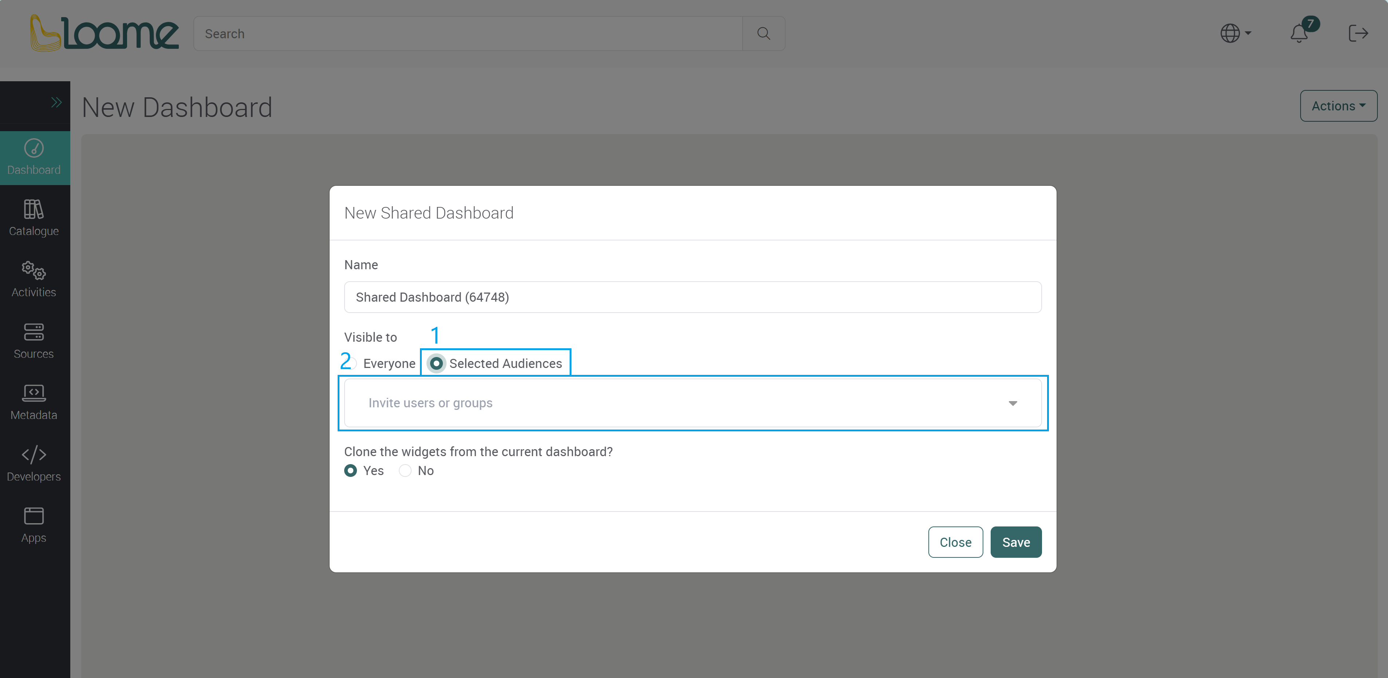Open the Apps sidebar item
1388x678 pixels.
coord(34,525)
